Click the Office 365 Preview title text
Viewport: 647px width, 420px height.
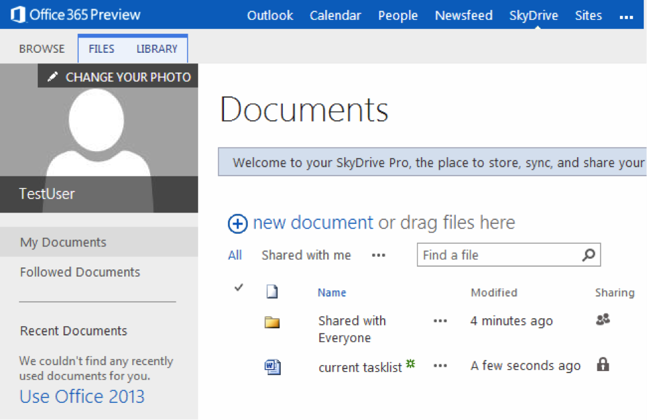coord(85,15)
